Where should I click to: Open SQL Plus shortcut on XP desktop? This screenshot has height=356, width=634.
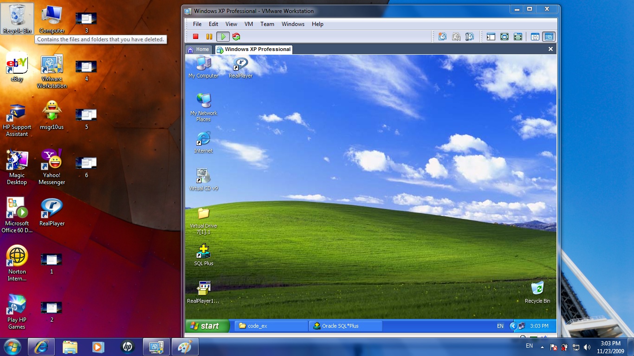pos(203,254)
